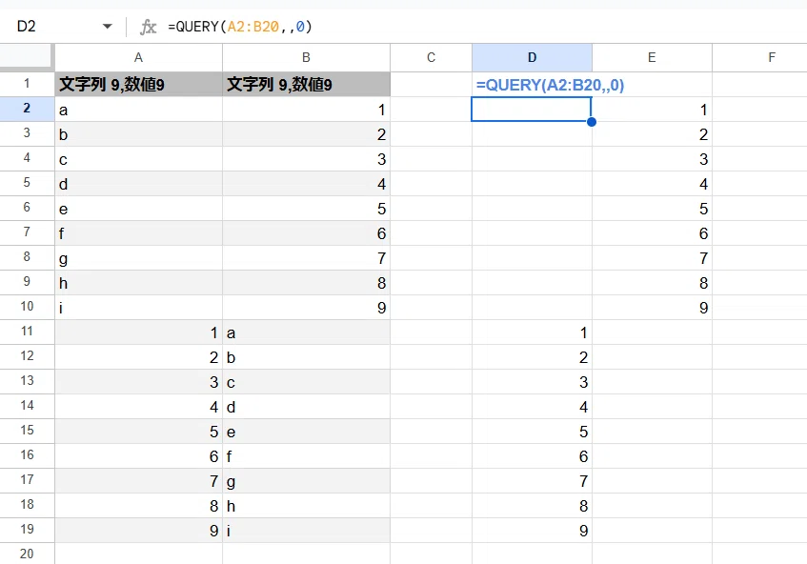
Task: Select row 10 header
Action: [27, 307]
